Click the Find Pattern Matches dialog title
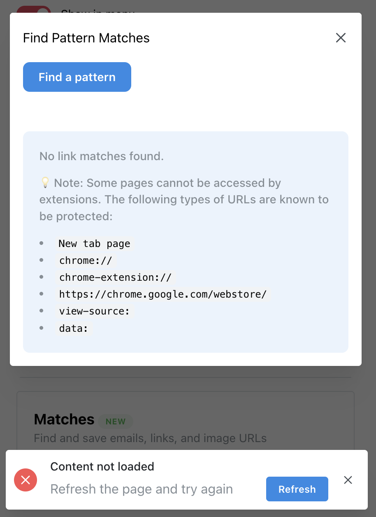The height and width of the screenshot is (517, 376). (x=86, y=38)
